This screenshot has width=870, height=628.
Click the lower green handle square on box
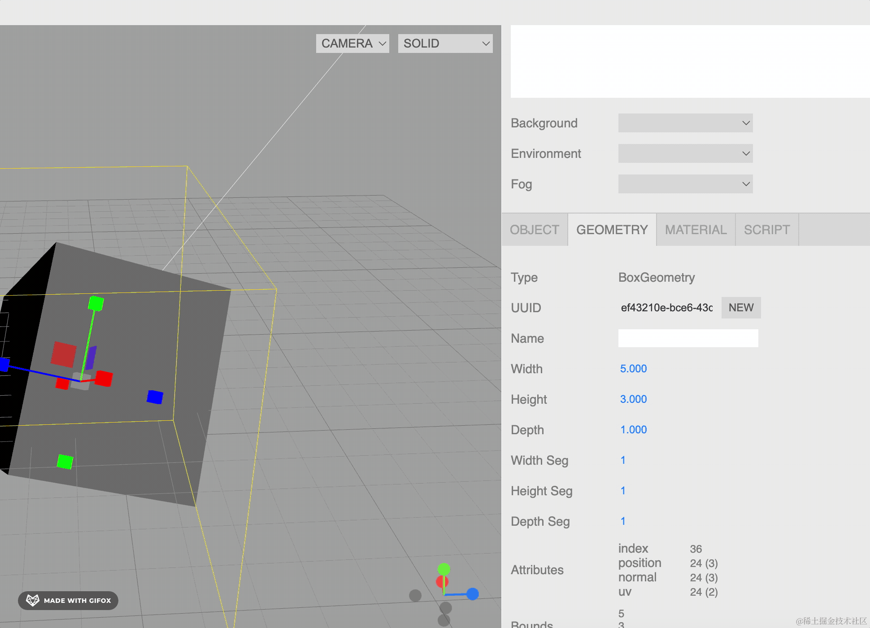pos(65,462)
